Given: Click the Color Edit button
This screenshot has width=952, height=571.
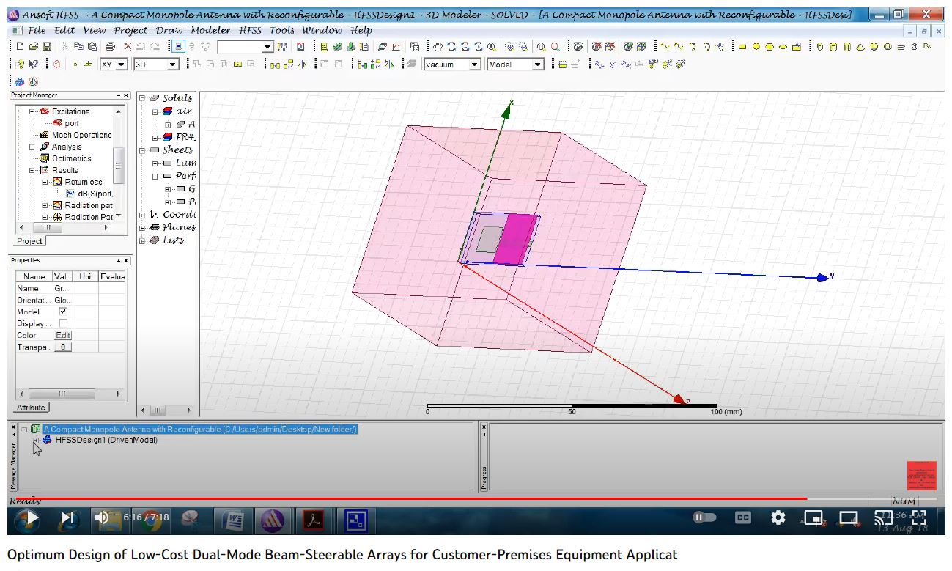Looking at the screenshot, I should [63, 335].
